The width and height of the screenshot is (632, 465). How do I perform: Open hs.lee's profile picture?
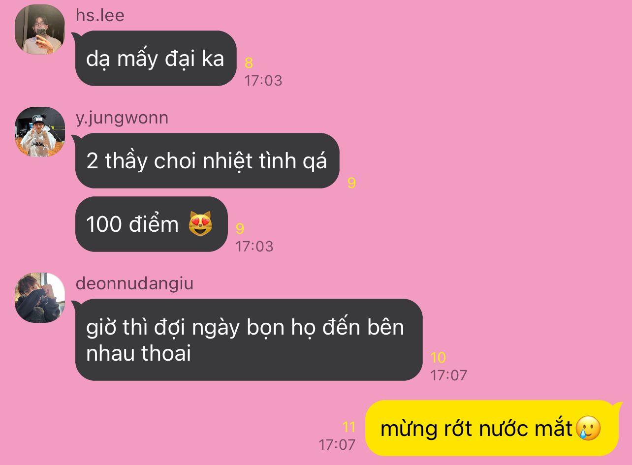[x=40, y=29]
